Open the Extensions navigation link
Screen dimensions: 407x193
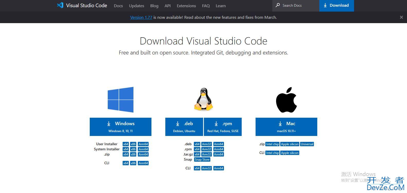click(186, 6)
